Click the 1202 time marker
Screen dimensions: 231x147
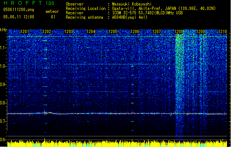pyautogui.click(x=47, y=32)
